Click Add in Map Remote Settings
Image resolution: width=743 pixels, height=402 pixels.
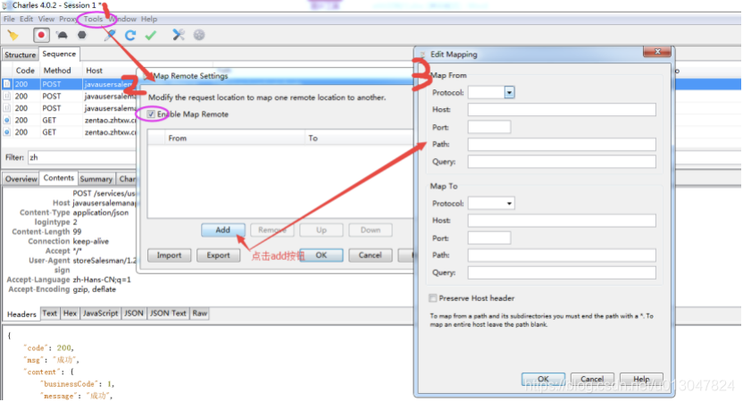(222, 230)
